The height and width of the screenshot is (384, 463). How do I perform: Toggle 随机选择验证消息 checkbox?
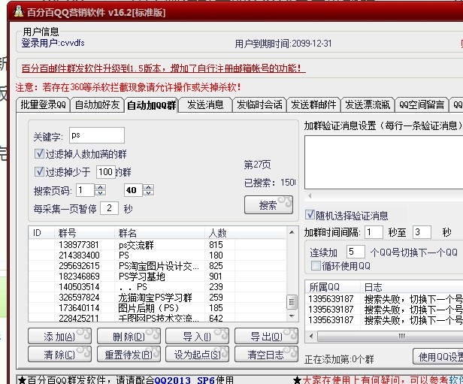(x=310, y=215)
